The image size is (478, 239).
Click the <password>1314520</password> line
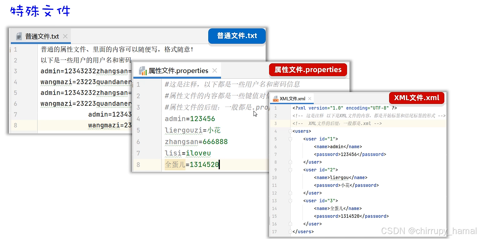coord(351,216)
